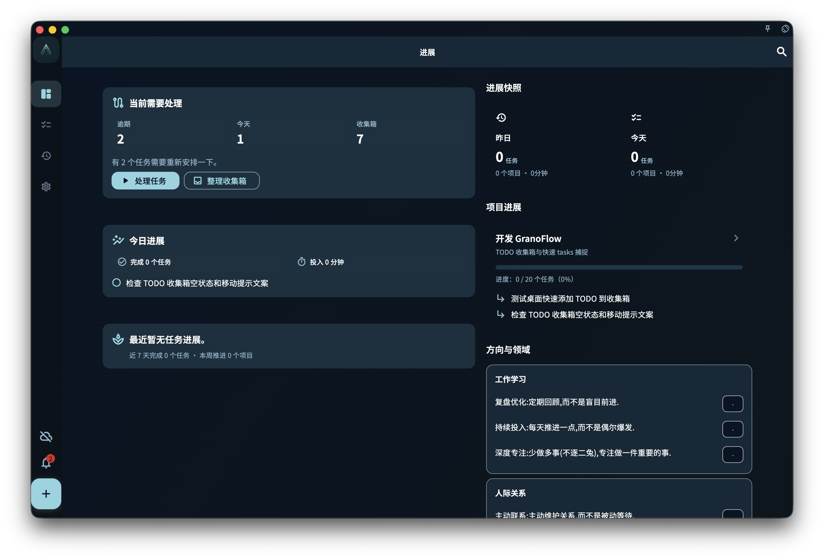Image resolution: width=824 pixels, height=559 pixels.
Task: Open the GranoFlow logo at sidebar top
Action: tap(46, 50)
